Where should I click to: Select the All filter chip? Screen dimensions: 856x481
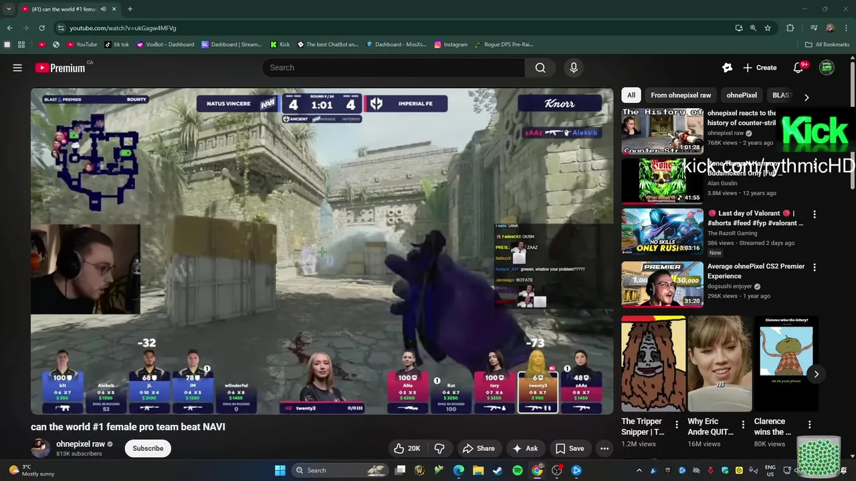tap(631, 95)
